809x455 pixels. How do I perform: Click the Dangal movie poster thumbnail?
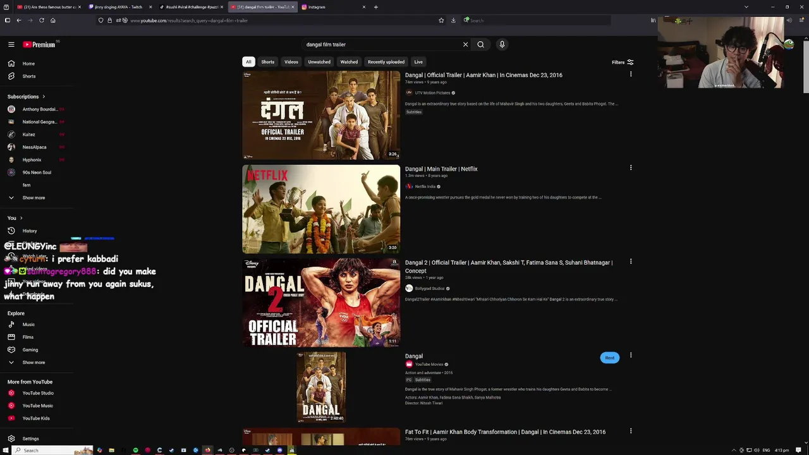(321, 387)
